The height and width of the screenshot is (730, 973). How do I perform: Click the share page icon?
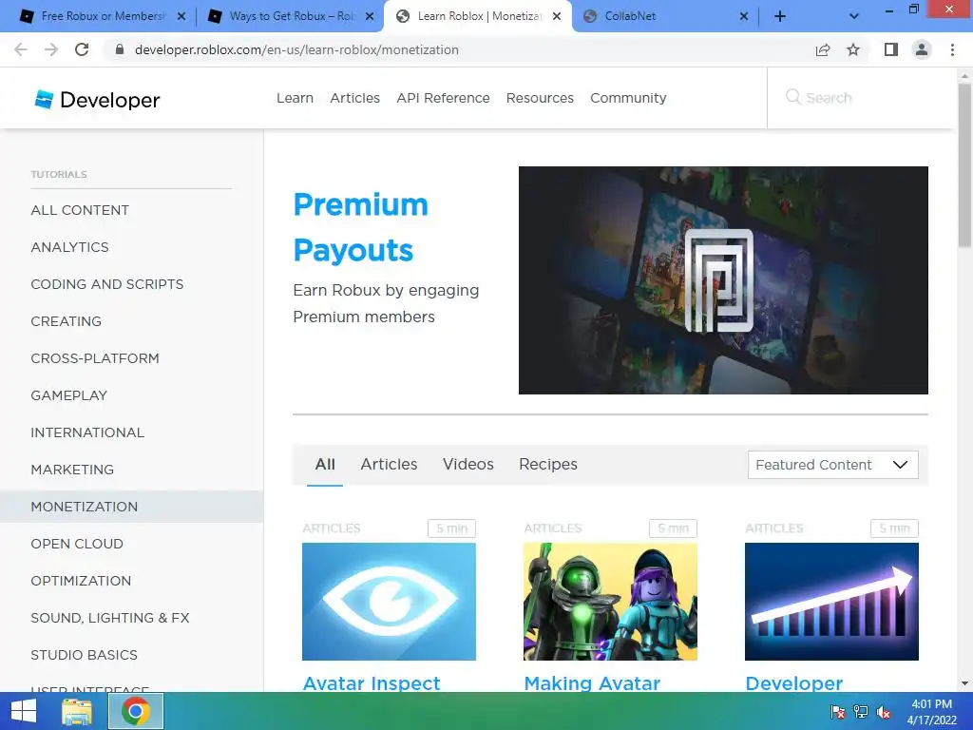coord(822,49)
